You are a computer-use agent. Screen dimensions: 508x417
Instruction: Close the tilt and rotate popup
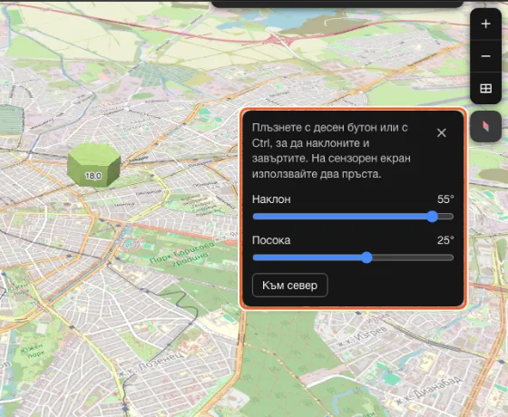pos(442,132)
